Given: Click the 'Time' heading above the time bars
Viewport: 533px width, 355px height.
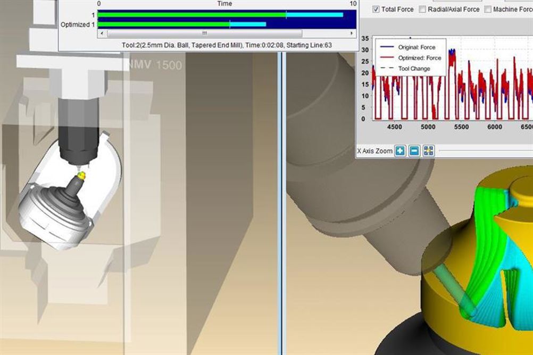Looking at the screenshot, I should (x=224, y=4).
